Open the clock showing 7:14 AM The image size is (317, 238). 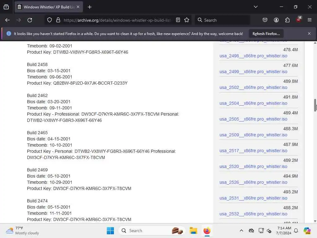point(284,231)
